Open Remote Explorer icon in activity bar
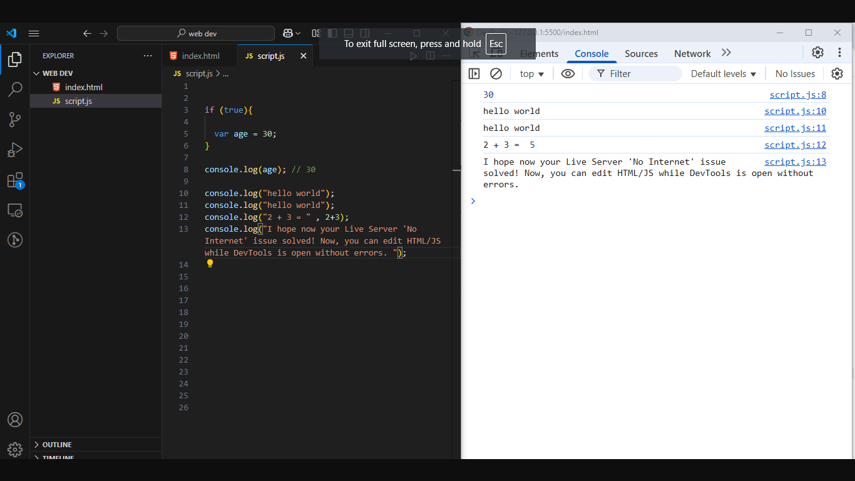Screen dimensions: 855x481 point(15,210)
